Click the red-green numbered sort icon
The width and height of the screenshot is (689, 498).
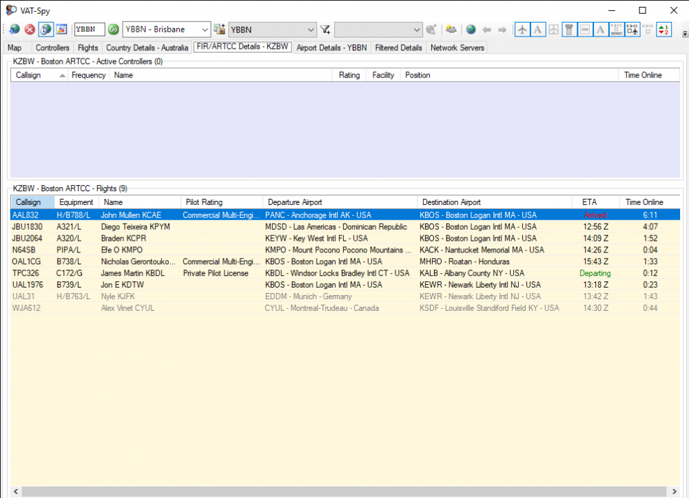pos(664,30)
